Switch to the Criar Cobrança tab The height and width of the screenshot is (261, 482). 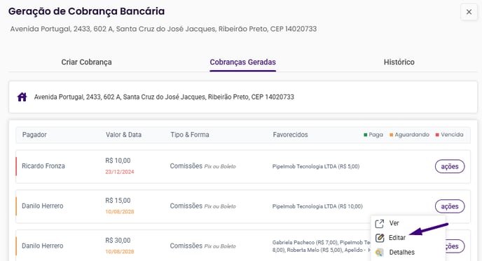point(86,62)
